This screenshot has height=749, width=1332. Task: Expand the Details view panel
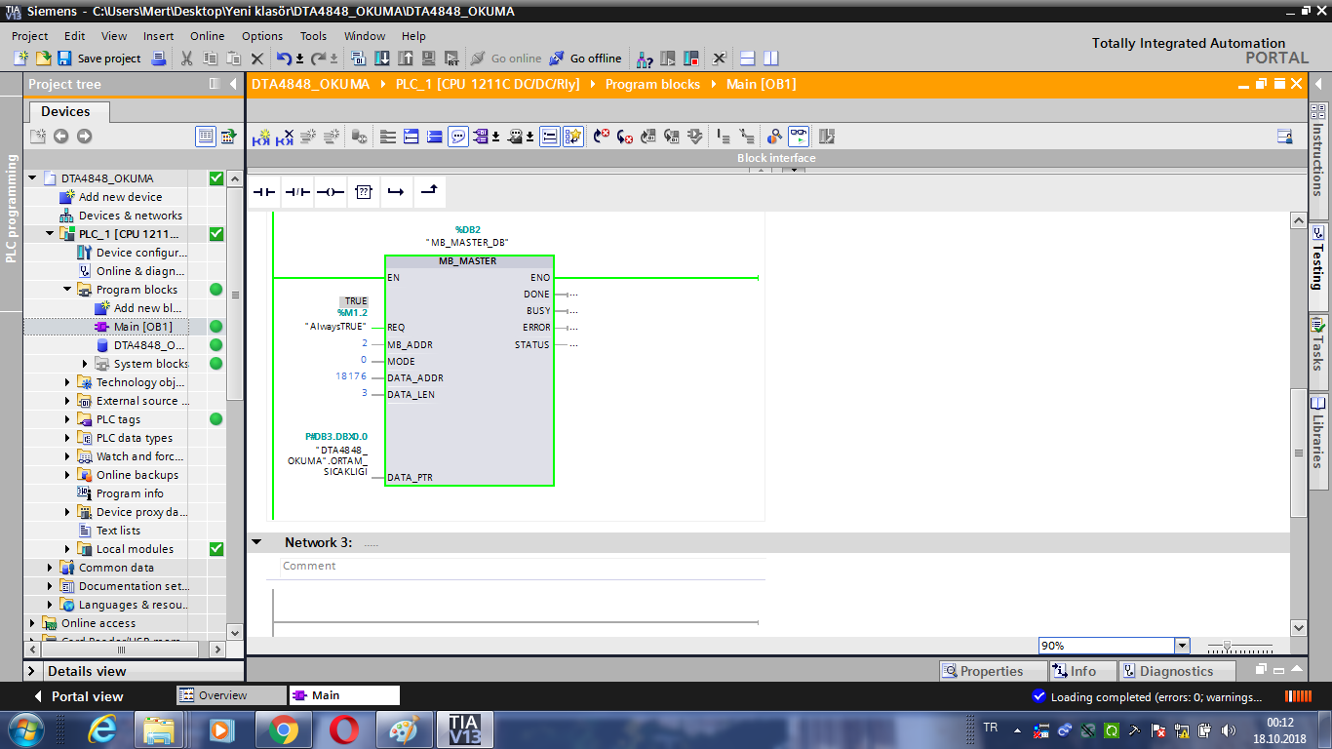pyautogui.click(x=32, y=671)
